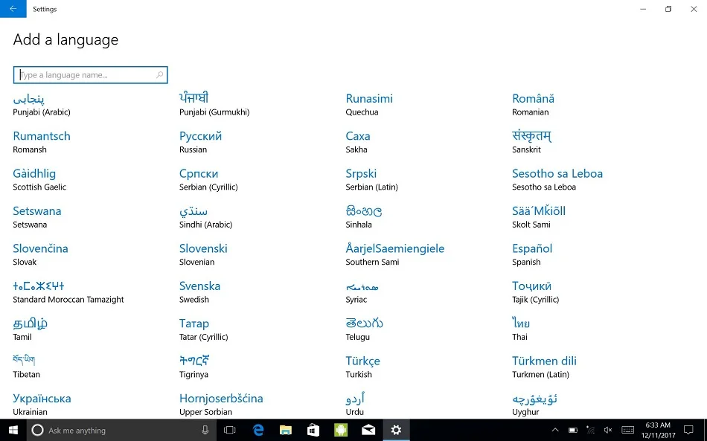
Task: Go back using the Settings back arrow
Action: coord(13,9)
